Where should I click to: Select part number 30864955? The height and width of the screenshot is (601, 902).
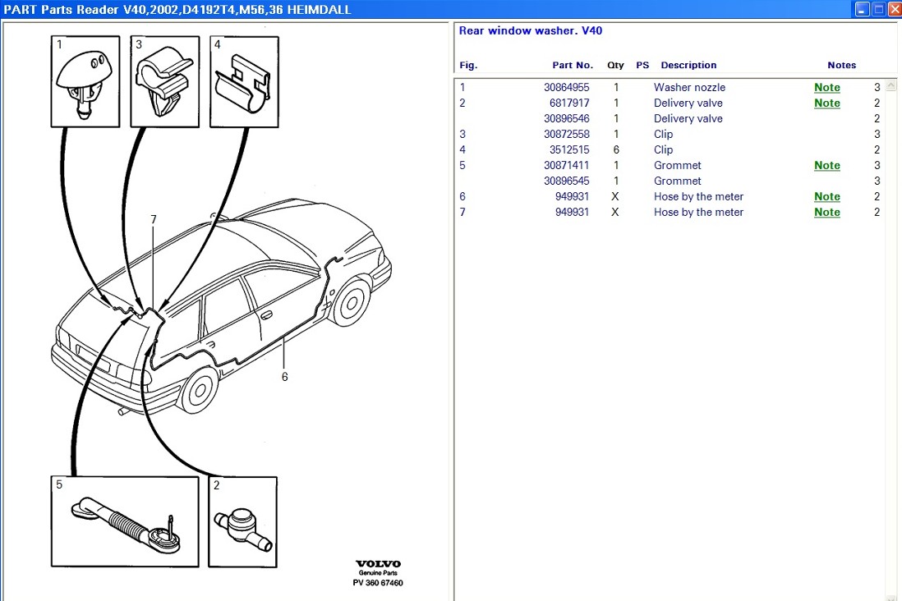click(566, 87)
